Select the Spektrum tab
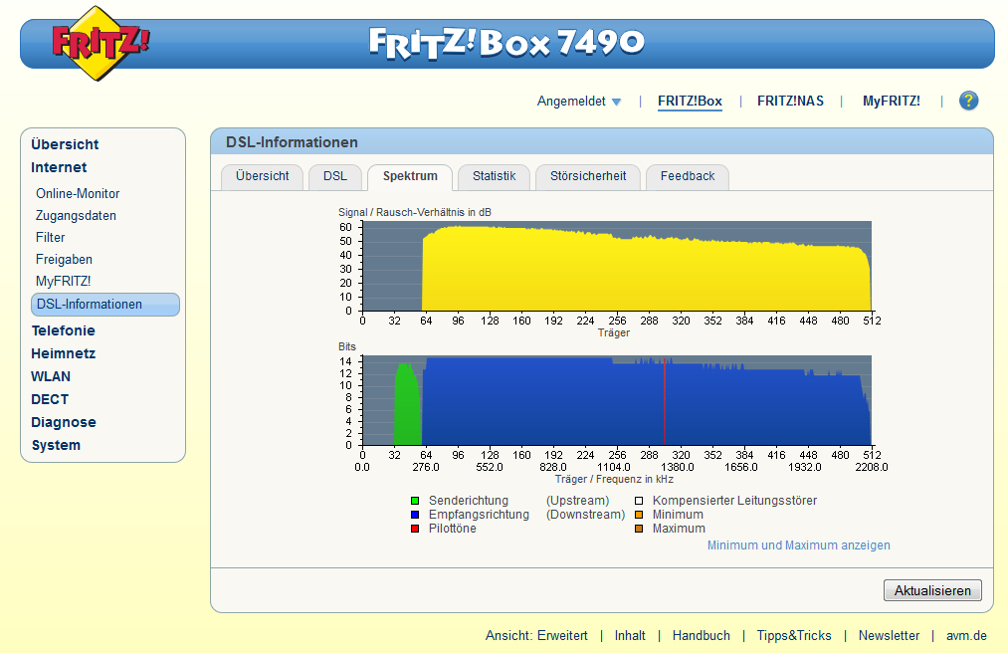This screenshot has height=653, width=1008. pos(410,177)
